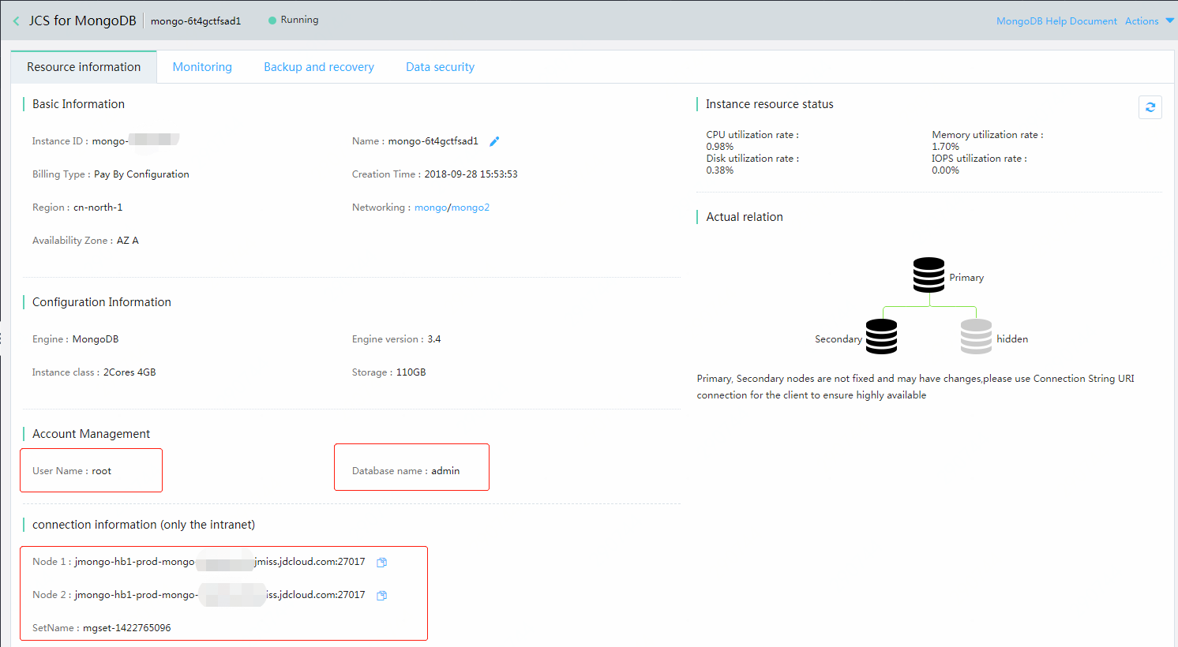Click the Node 1 address text
This screenshot has width=1178, height=647.
click(220, 562)
